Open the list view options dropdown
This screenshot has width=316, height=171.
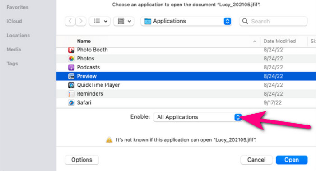(x=100, y=21)
